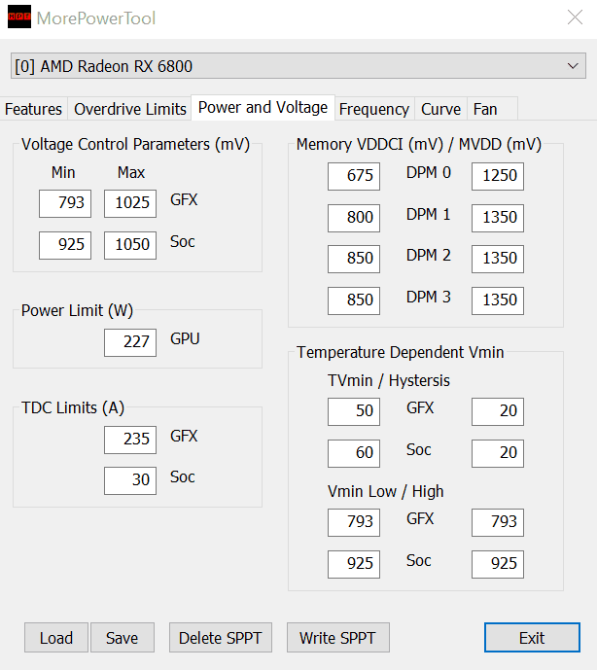Click the Memory VDDCI (mV) / MVDD (mV) label

[x=419, y=145]
